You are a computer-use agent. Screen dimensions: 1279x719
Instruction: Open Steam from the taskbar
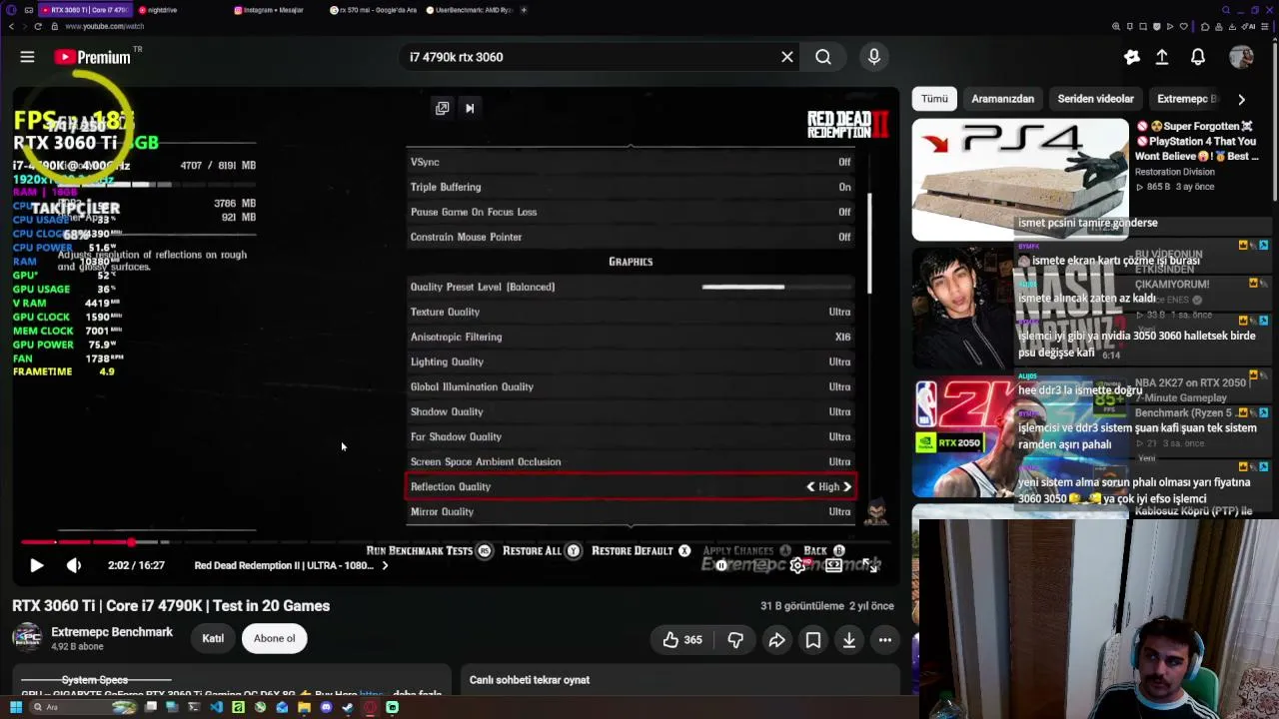348,707
